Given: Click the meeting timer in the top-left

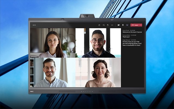Looking at the screenshot, I should tap(34, 25).
